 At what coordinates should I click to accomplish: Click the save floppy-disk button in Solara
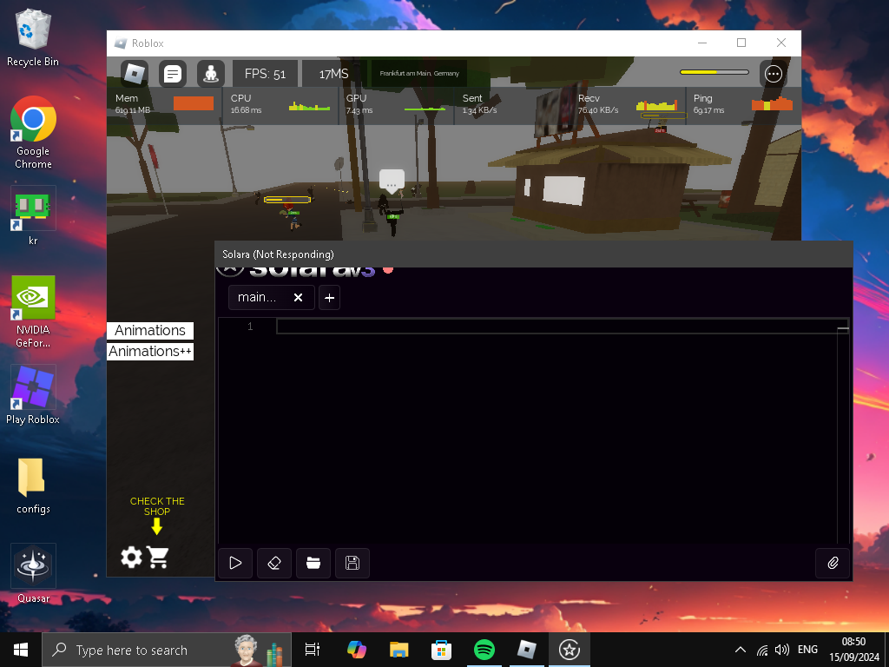point(352,563)
